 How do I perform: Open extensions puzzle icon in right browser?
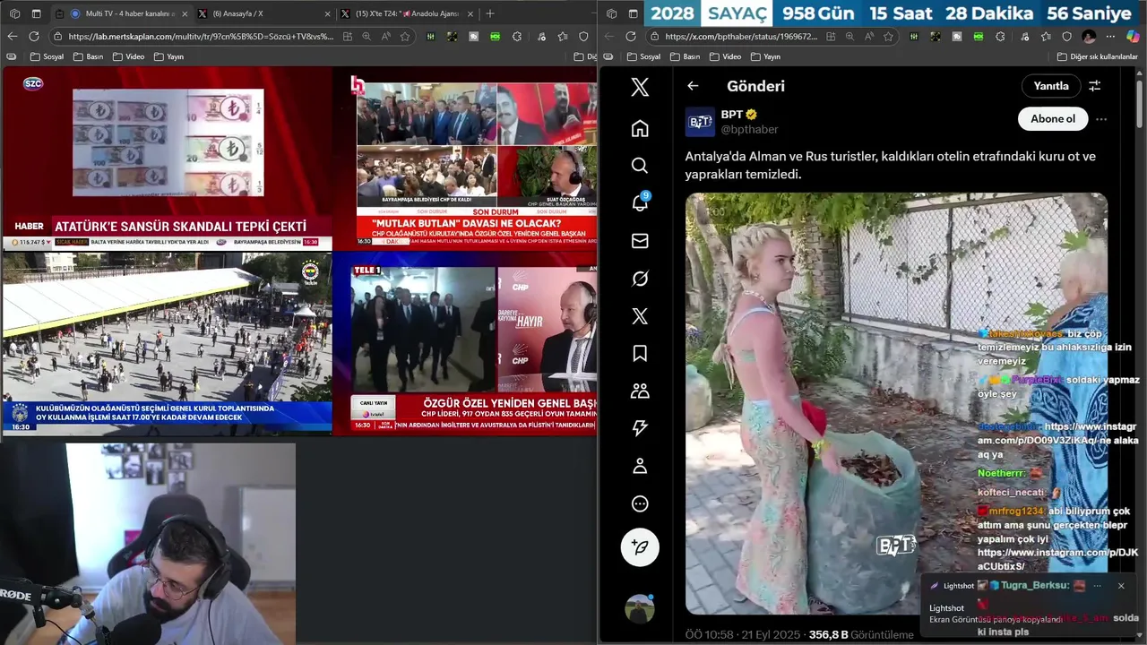(x=1000, y=37)
